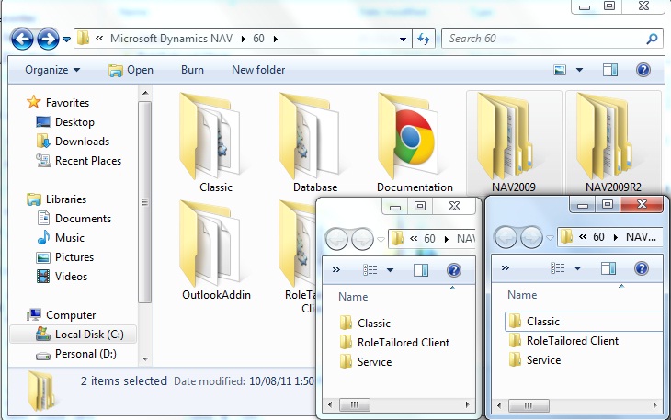This screenshot has width=671, height=420.
Task: Open main window view options dropdown arrow
Action: click(x=579, y=70)
